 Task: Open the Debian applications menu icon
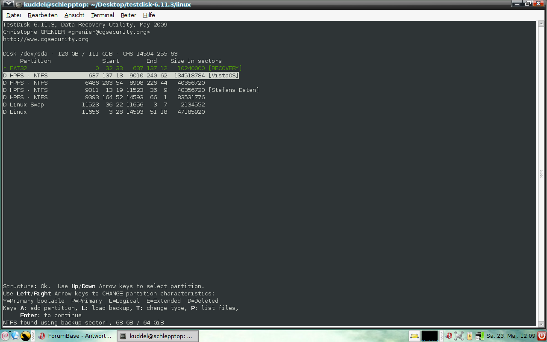tap(5, 336)
